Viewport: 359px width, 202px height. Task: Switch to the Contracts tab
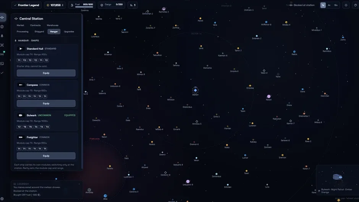click(35, 25)
